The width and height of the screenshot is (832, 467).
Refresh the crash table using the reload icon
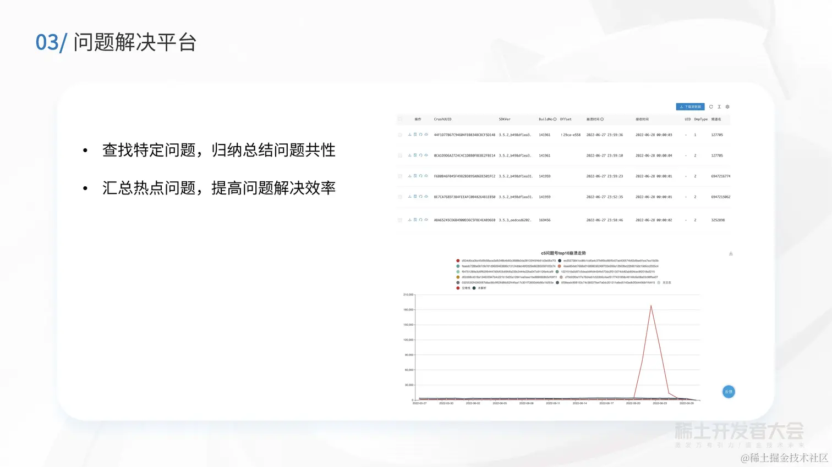(711, 107)
